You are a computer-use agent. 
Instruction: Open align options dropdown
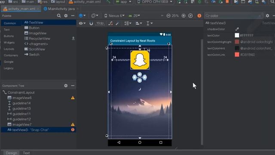click(139, 23)
